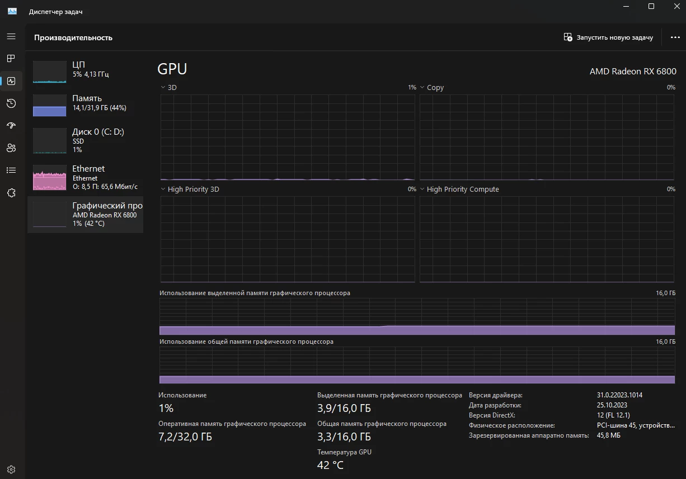Click the Ethernet throughput reading text
This screenshot has width=686, height=479.
105,187
